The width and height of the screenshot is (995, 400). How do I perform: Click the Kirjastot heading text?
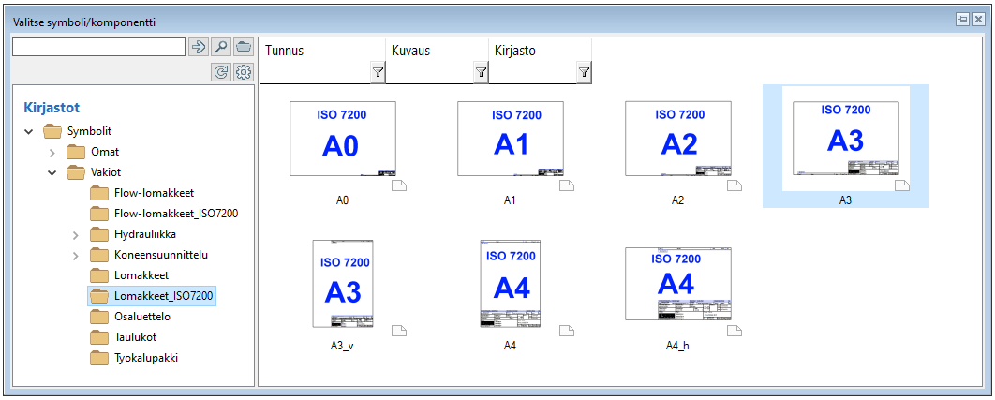[52, 108]
